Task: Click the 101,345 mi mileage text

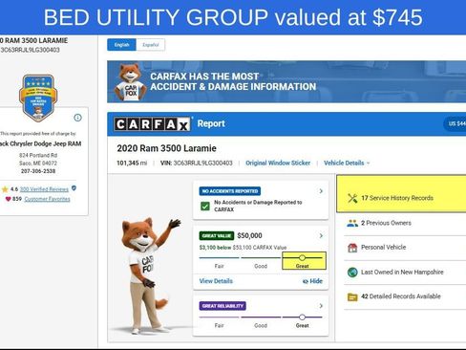Action: 132,163
